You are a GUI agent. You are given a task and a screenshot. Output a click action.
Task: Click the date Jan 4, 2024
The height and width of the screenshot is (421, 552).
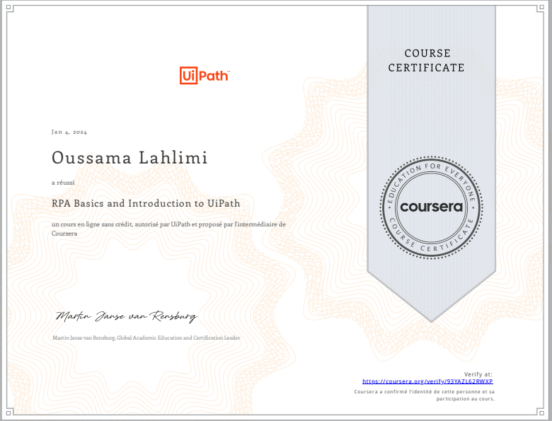[x=69, y=132]
